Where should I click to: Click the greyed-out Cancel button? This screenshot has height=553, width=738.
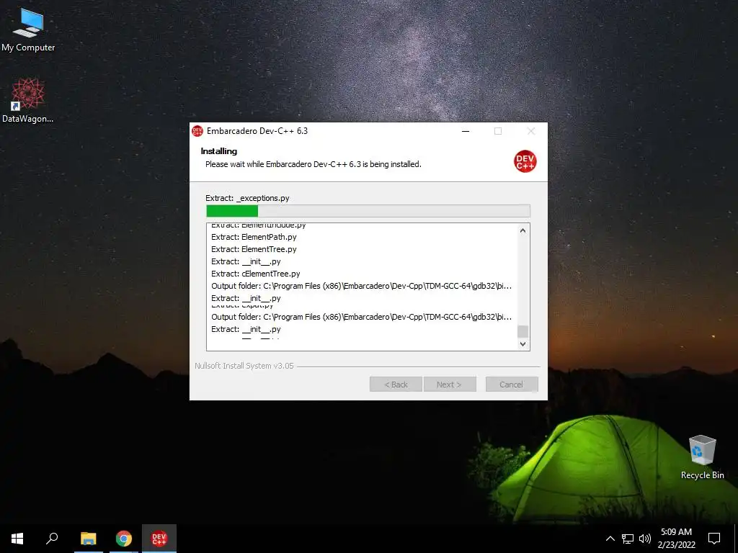pos(512,385)
